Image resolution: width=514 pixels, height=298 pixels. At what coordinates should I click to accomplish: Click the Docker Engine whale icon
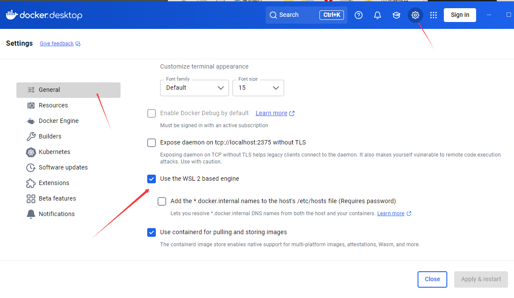pos(31,121)
